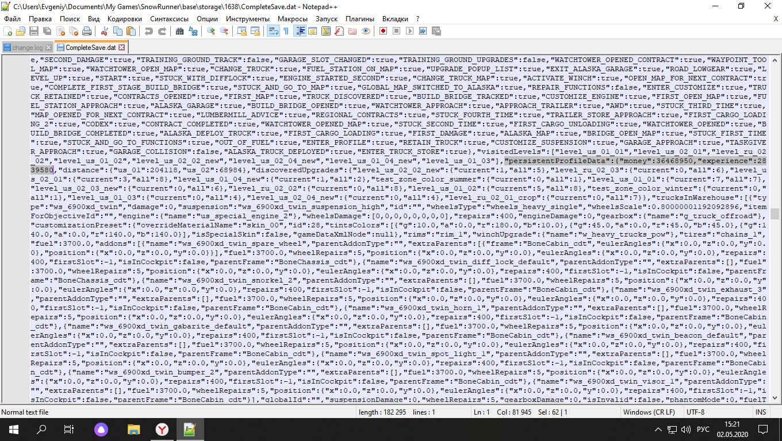Run macro multiple times icon

click(x=423, y=31)
